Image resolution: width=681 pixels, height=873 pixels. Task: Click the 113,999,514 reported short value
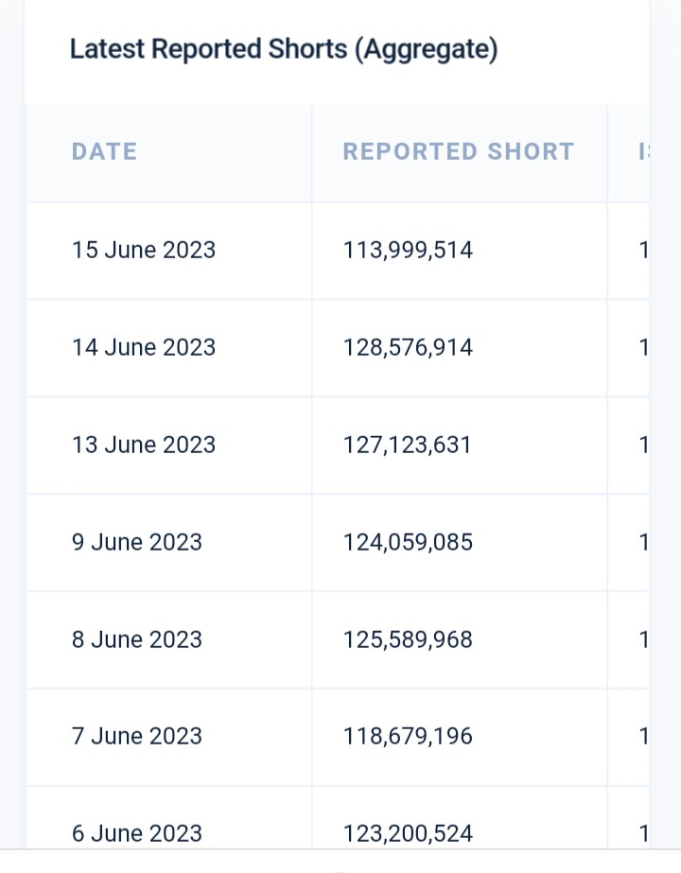tap(408, 251)
